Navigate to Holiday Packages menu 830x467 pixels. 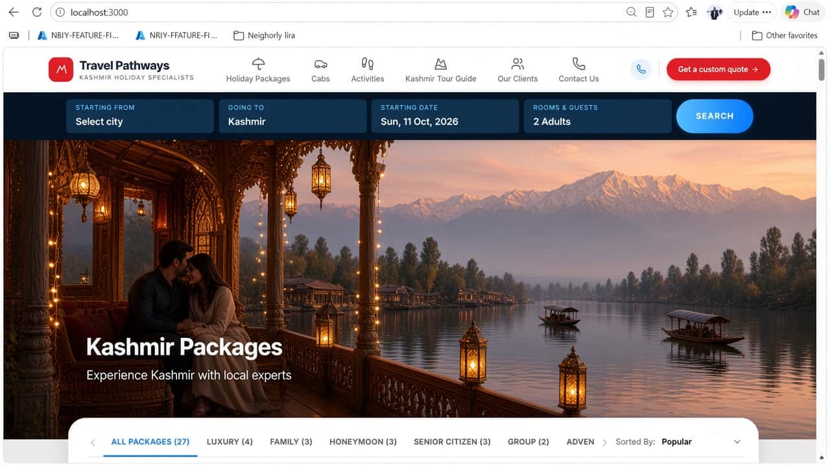pyautogui.click(x=258, y=70)
